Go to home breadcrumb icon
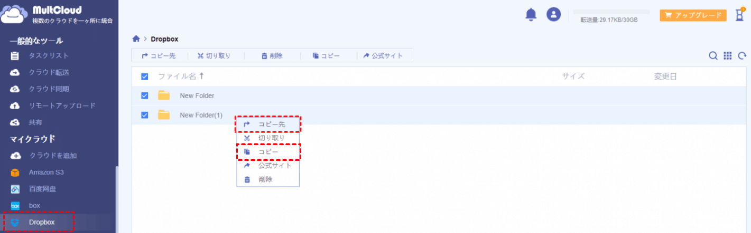The height and width of the screenshot is (233, 751). point(136,38)
